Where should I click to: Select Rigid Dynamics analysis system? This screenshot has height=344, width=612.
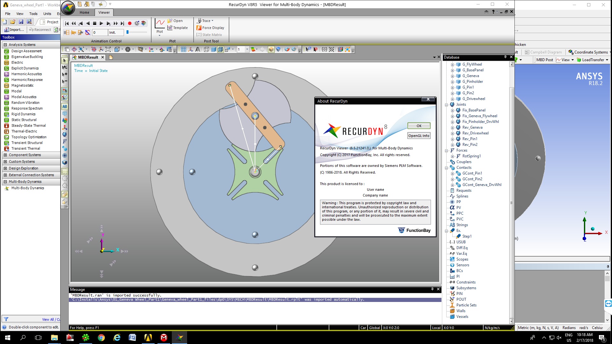click(x=23, y=114)
